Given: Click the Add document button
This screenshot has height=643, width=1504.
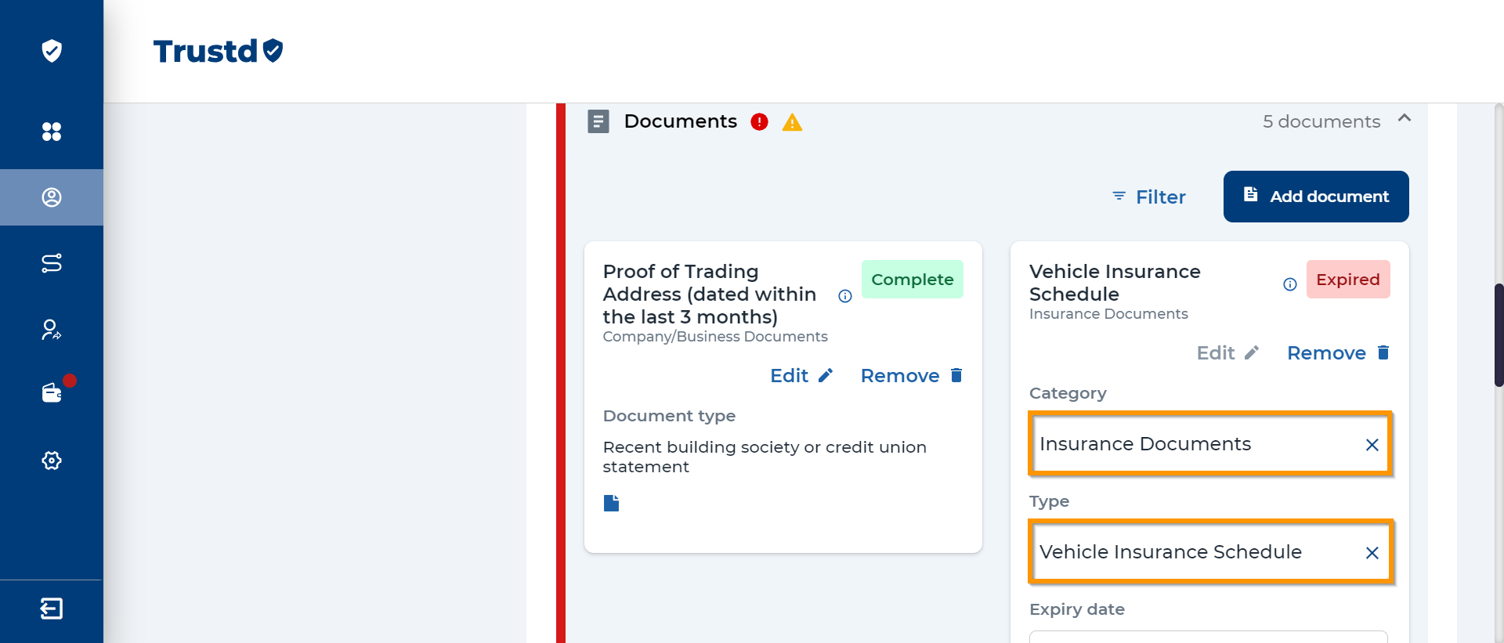Looking at the screenshot, I should [1316, 197].
